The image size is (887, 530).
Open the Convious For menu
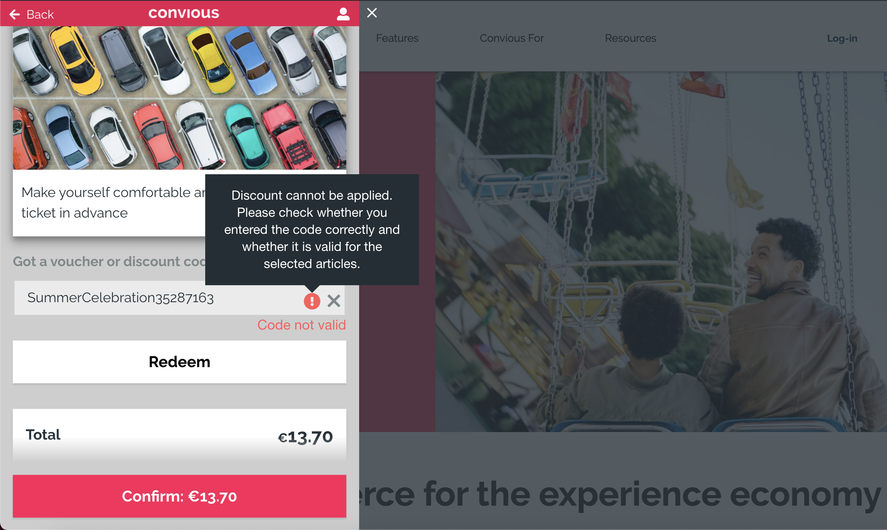pyautogui.click(x=512, y=38)
